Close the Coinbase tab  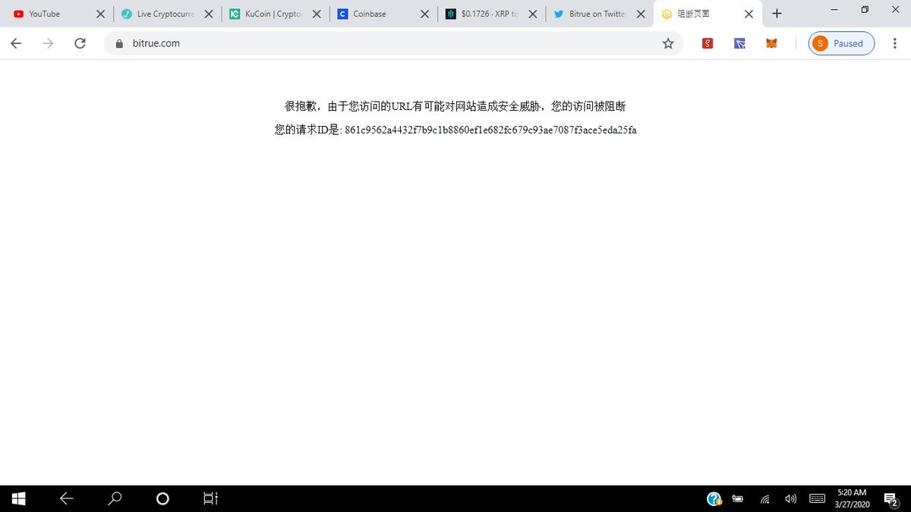[x=424, y=14]
